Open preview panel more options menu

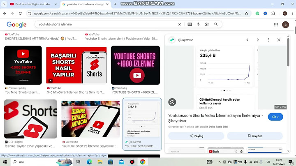tap(268, 40)
